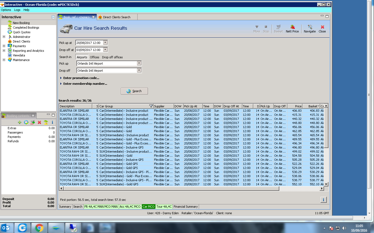Collapse the Interactive navigation panel
Viewport: 374px width, 233px height.
pos(53,17)
